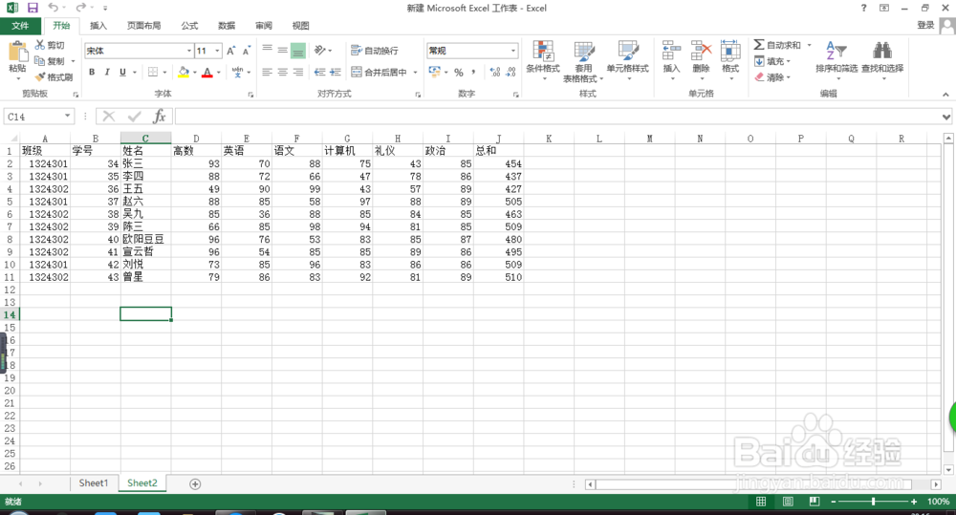Open Find and Select binoculars menu
This screenshot has width=956, height=515.
(882, 60)
